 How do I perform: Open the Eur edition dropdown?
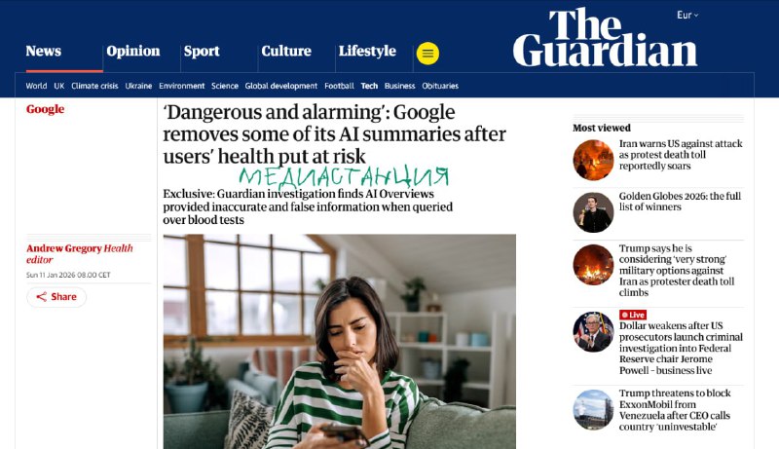point(687,15)
